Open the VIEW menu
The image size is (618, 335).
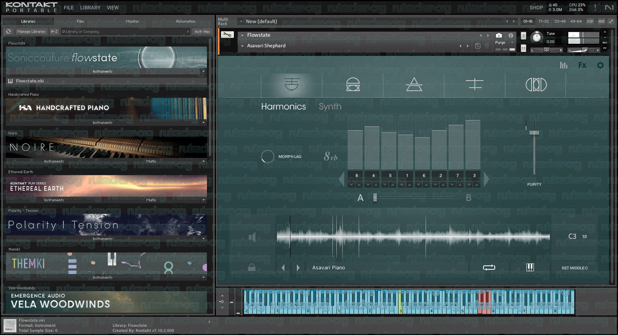pyautogui.click(x=113, y=7)
